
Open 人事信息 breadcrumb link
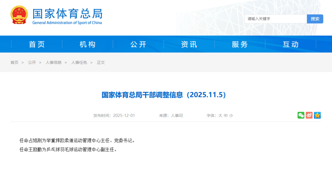53,63
